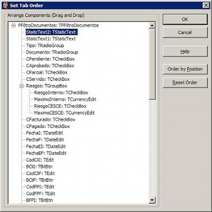Select RiesgoInterno: TCheckBox item
This screenshot has height=212, width=212.
click(x=61, y=93)
